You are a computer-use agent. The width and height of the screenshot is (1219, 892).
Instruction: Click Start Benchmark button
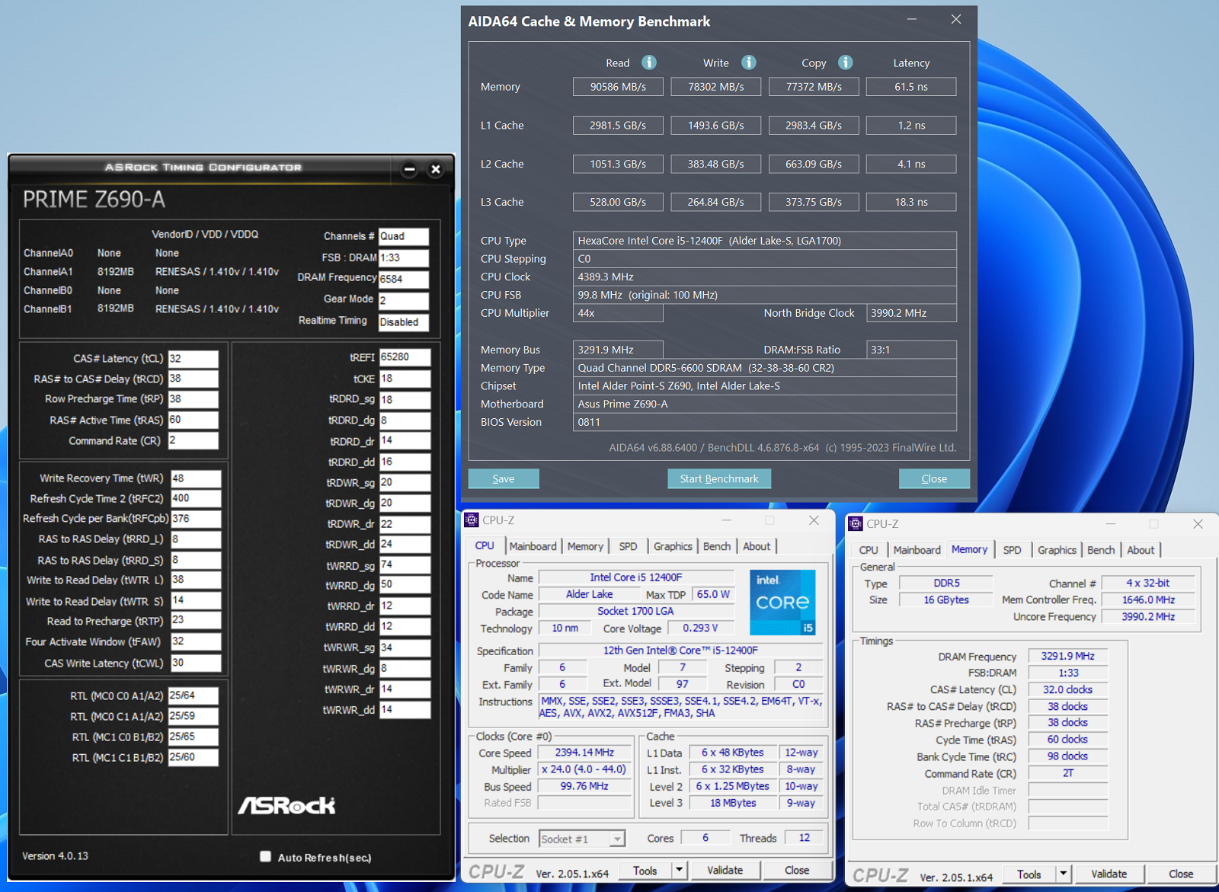click(719, 478)
